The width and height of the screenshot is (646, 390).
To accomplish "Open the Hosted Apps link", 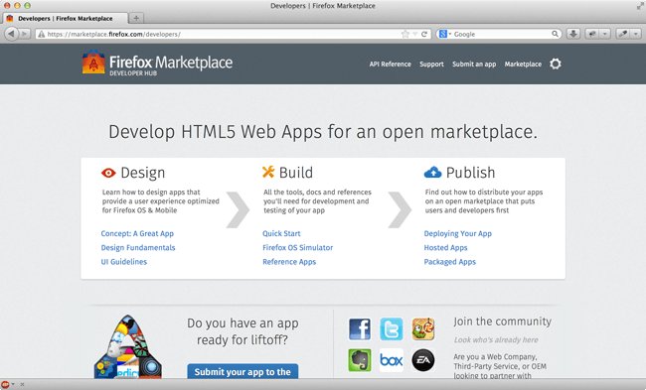I will point(445,248).
